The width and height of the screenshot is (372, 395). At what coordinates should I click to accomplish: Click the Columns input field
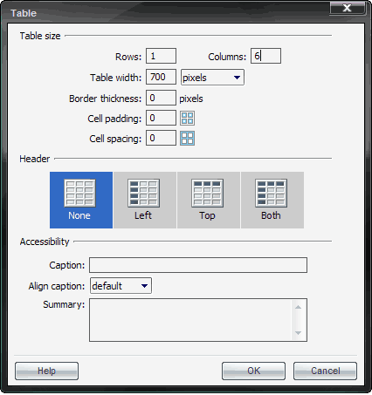coord(265,56)
